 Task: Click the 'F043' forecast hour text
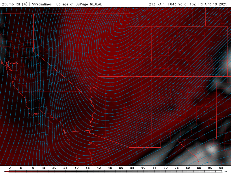[x=172, y=4]
